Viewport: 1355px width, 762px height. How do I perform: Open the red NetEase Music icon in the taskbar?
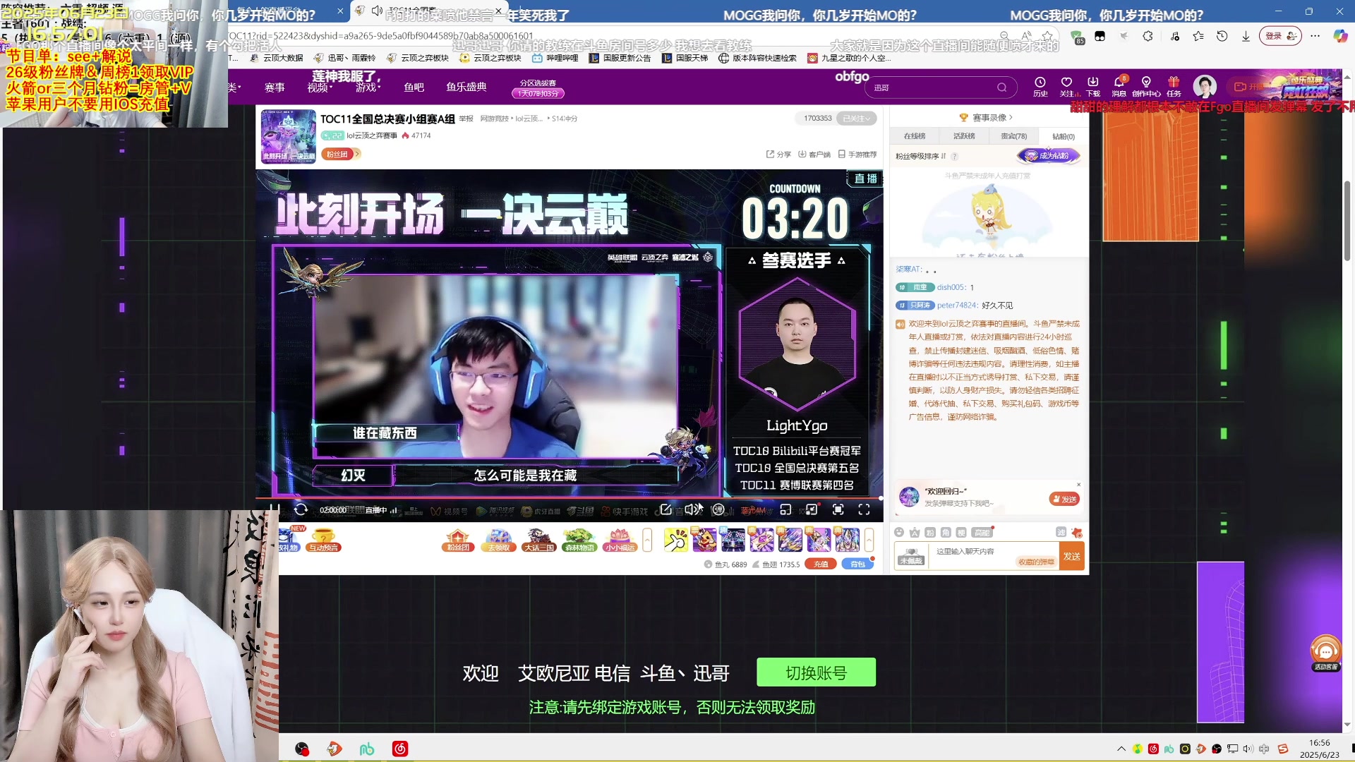(x=400, y=749)
